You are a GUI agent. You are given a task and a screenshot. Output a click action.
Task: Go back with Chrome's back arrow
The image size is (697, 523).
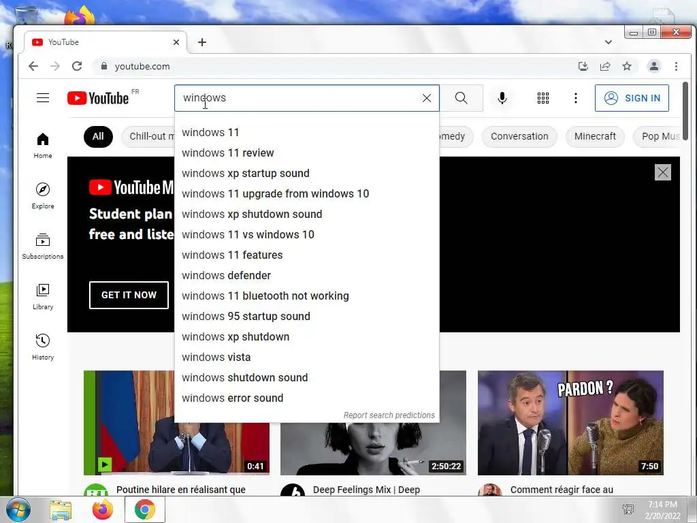pyautogui.click(x=33, y=66)
